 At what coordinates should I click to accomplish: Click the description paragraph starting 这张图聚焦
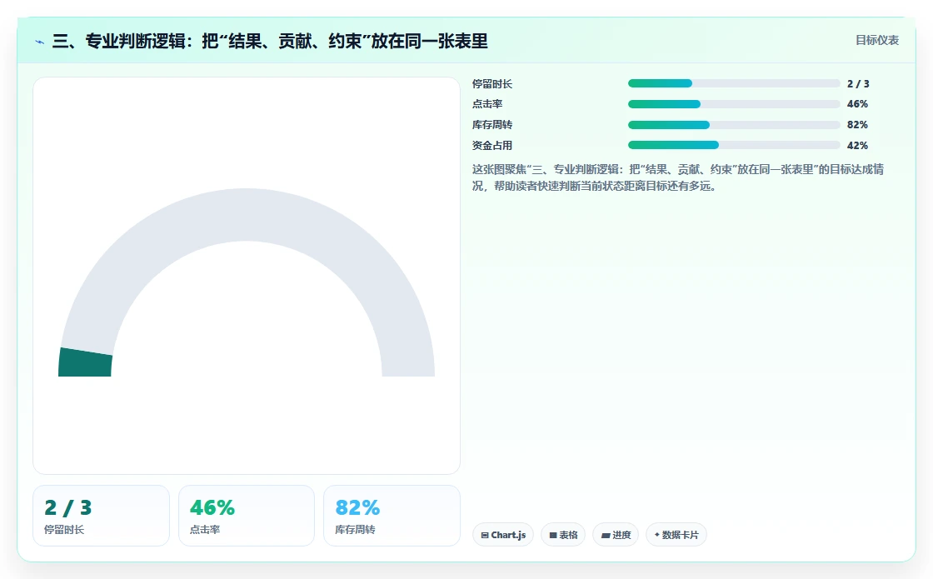pos(678,177)
